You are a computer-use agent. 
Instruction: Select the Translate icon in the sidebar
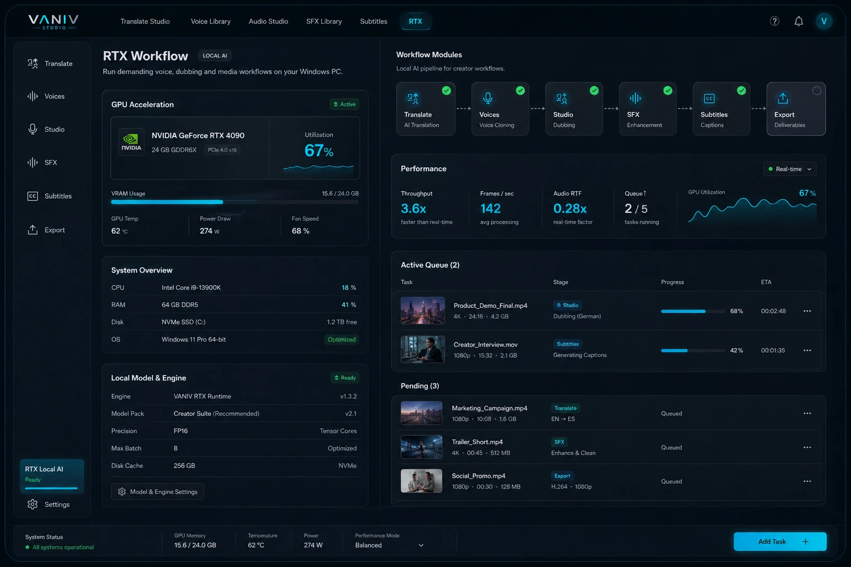(x=33, y=63)
